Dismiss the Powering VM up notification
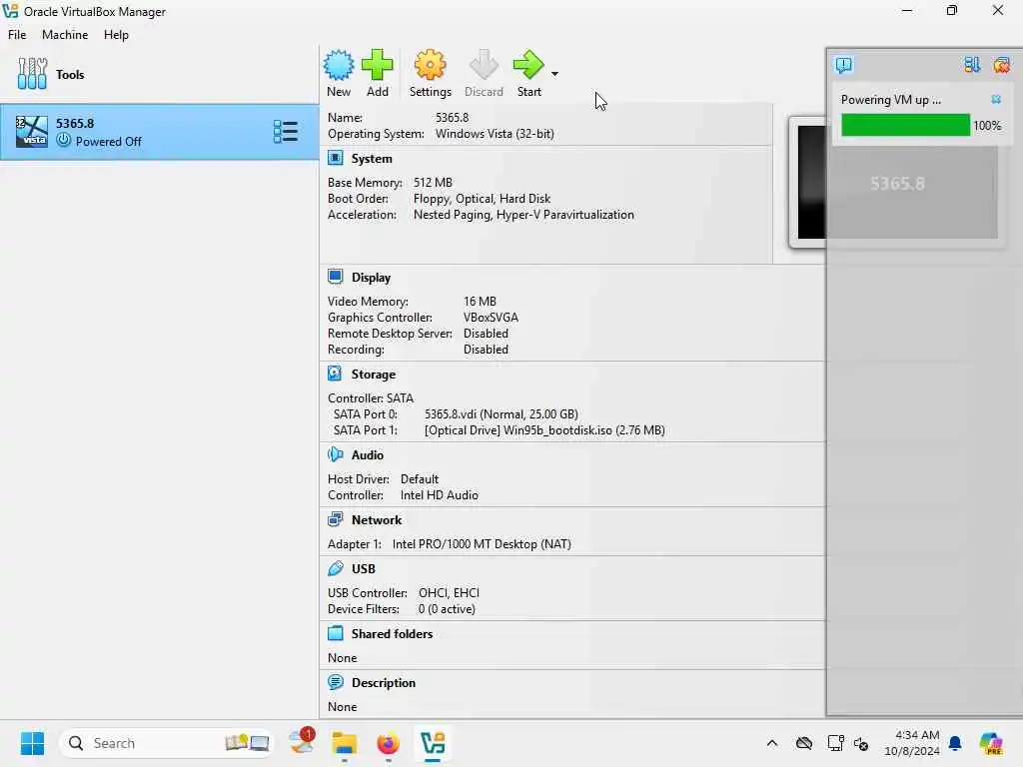 [x=996, y=99]
